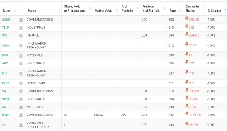Open the KWR stock link
Viewport: 227px width, 131px height.
5,55
